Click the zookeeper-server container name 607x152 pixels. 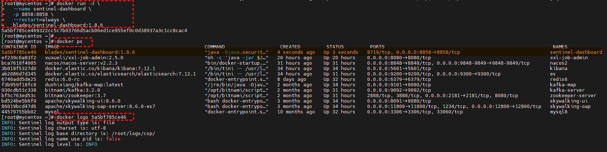pos(573,96)
